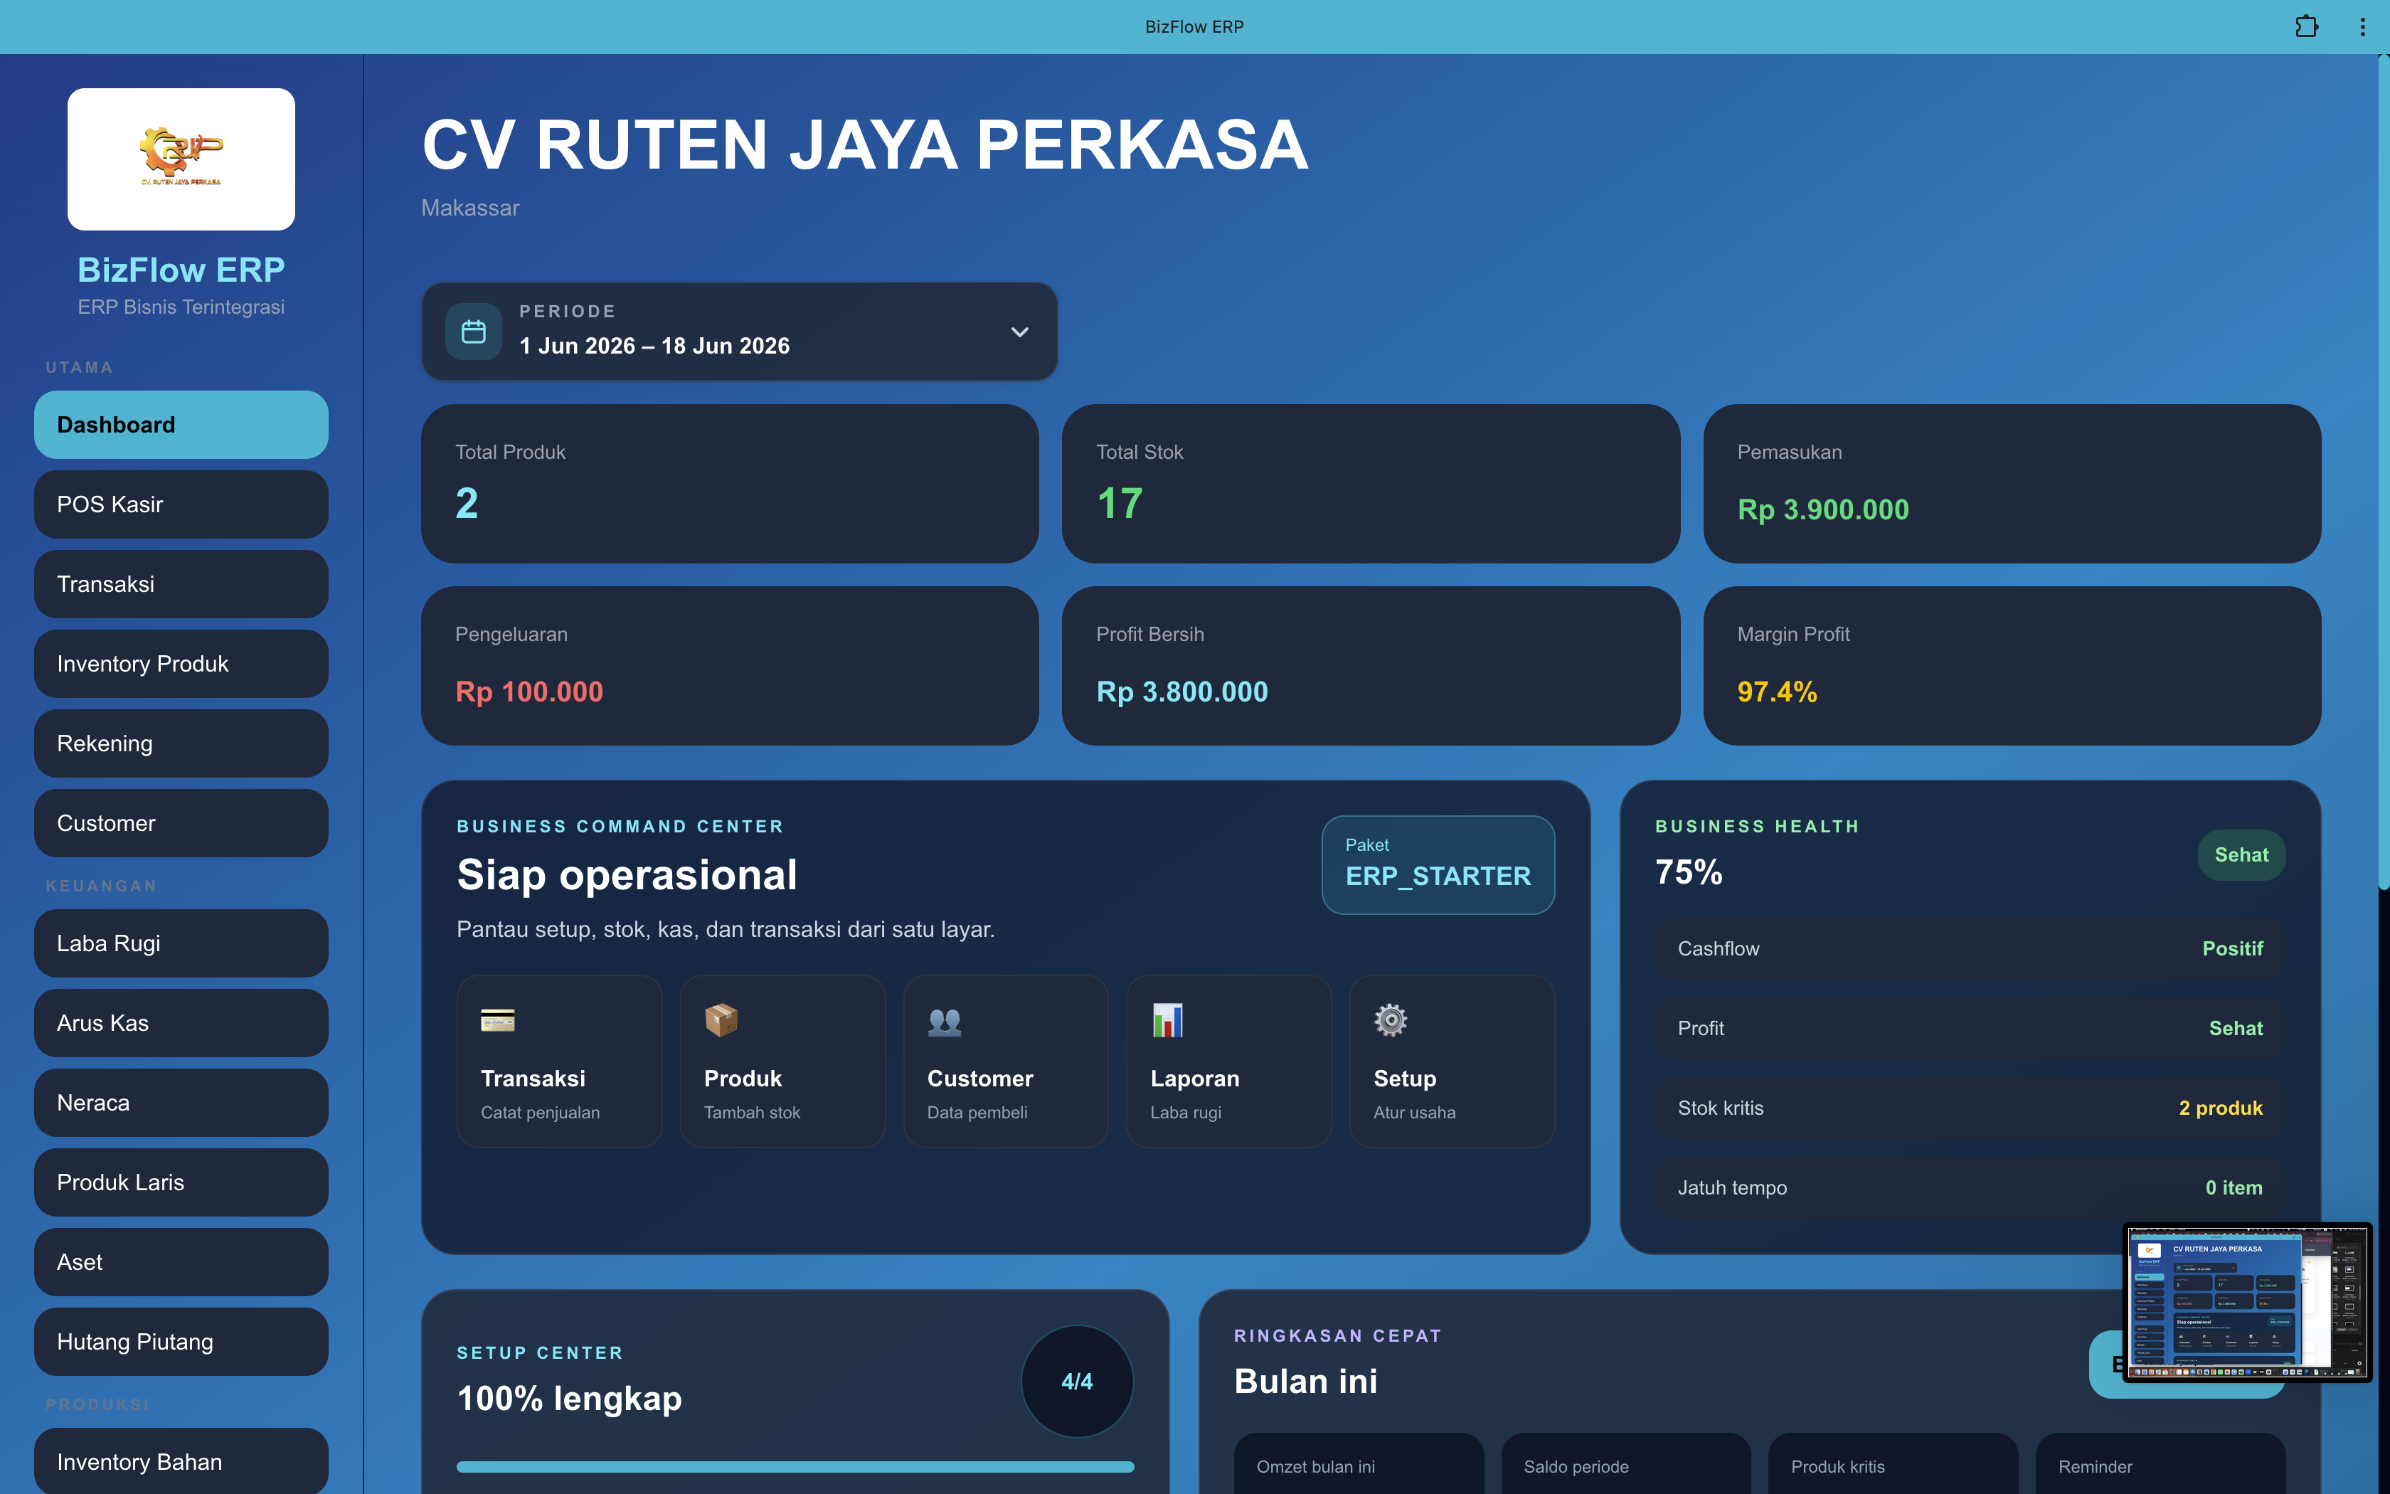Click the calendar icon in Periode selector
2390x1494 pixels.
coord(473,332)
